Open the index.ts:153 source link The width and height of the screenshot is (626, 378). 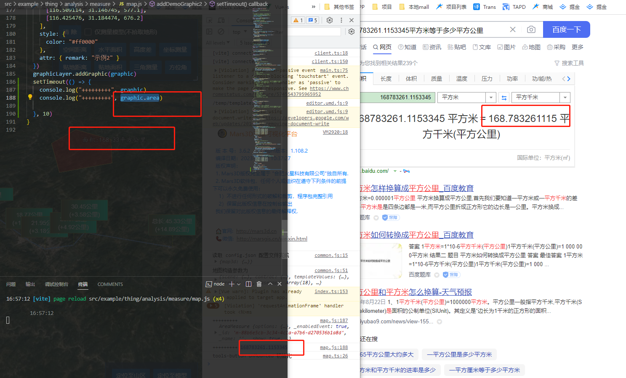click(331, 291)
